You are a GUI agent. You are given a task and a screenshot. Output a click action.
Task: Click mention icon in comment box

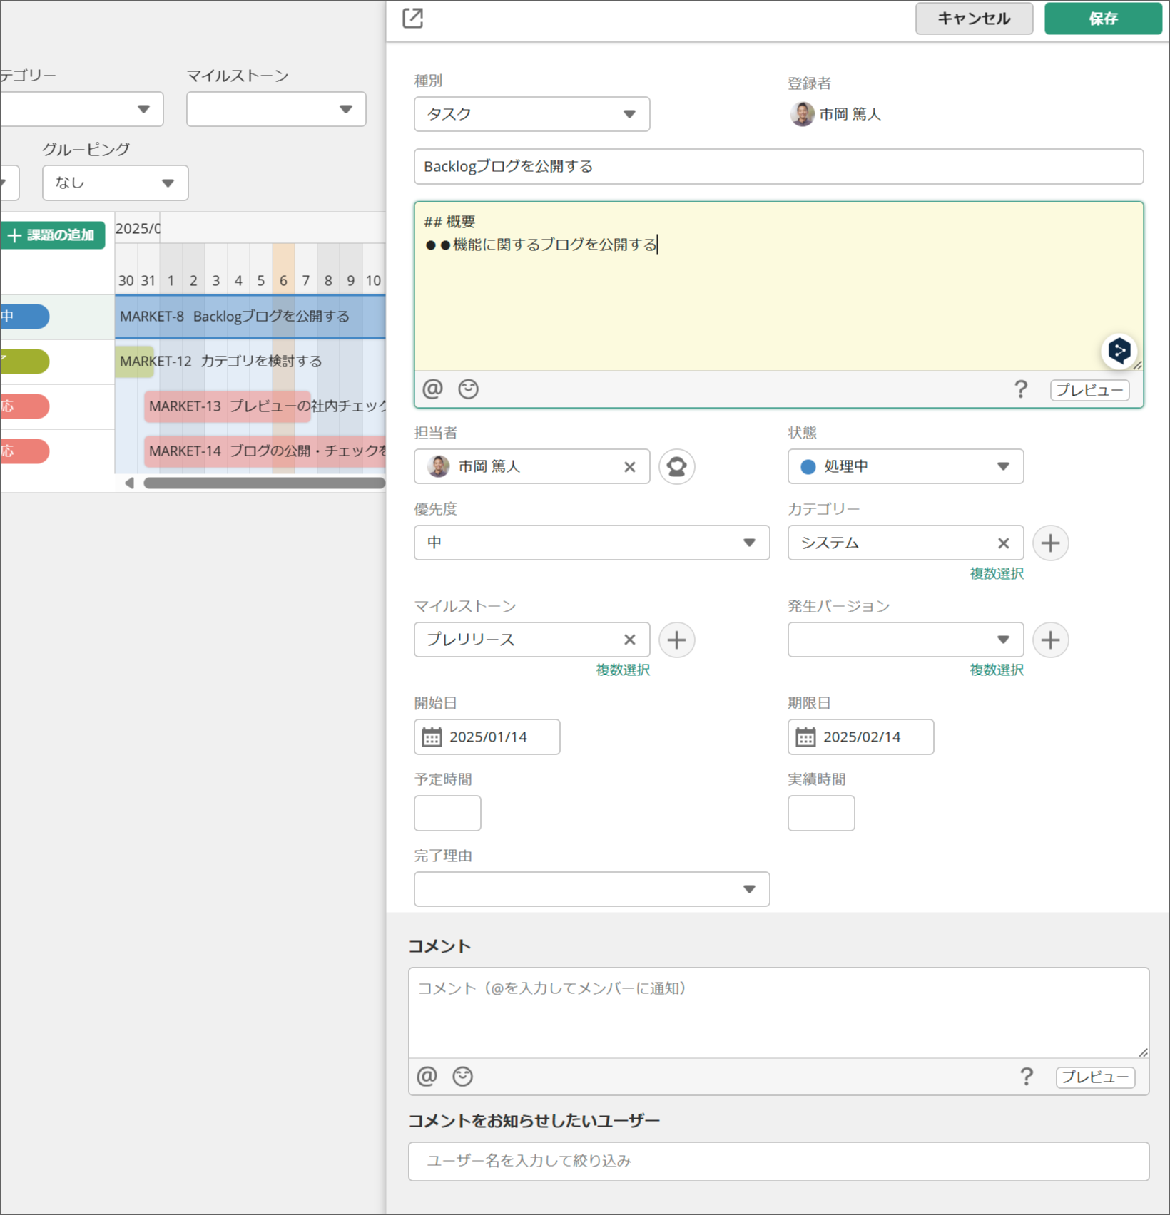(427, 1076)
